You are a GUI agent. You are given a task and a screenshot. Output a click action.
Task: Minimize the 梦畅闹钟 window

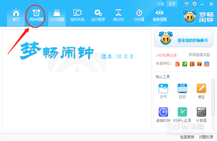click(202, 4)
